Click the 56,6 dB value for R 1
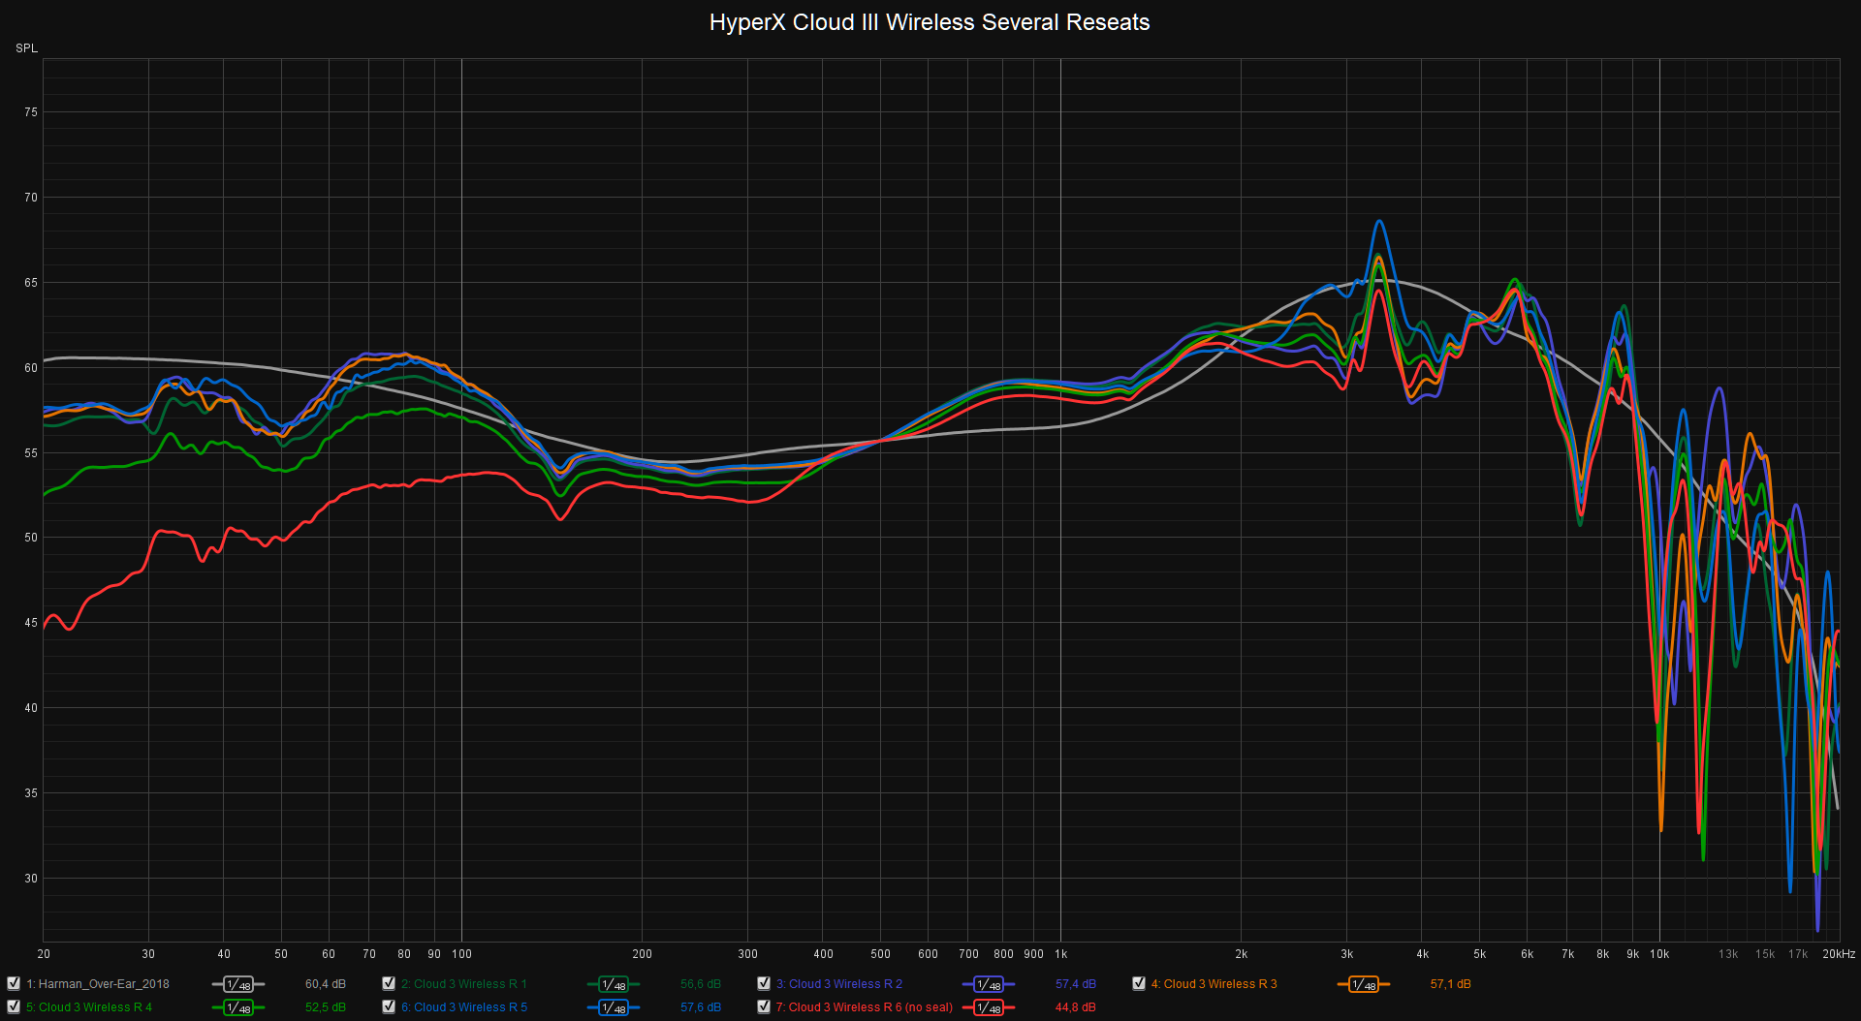 pos(701,983)
